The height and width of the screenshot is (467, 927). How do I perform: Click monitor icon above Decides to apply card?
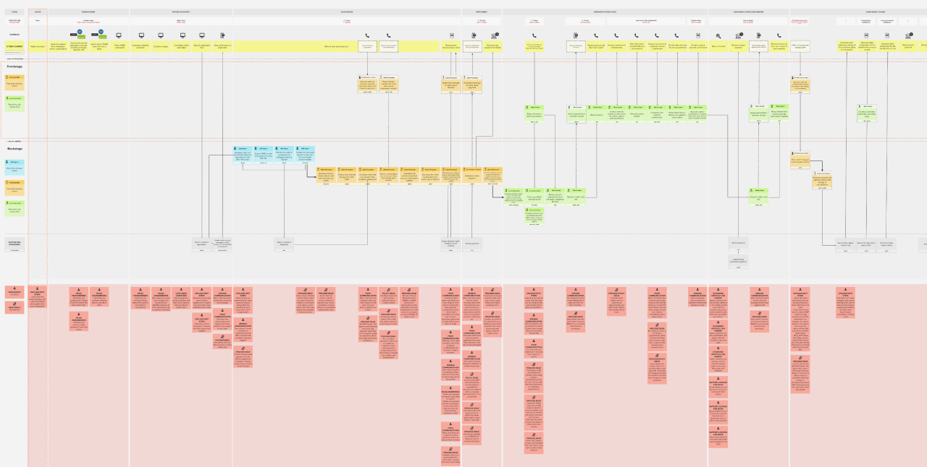[x=161, y=35]
